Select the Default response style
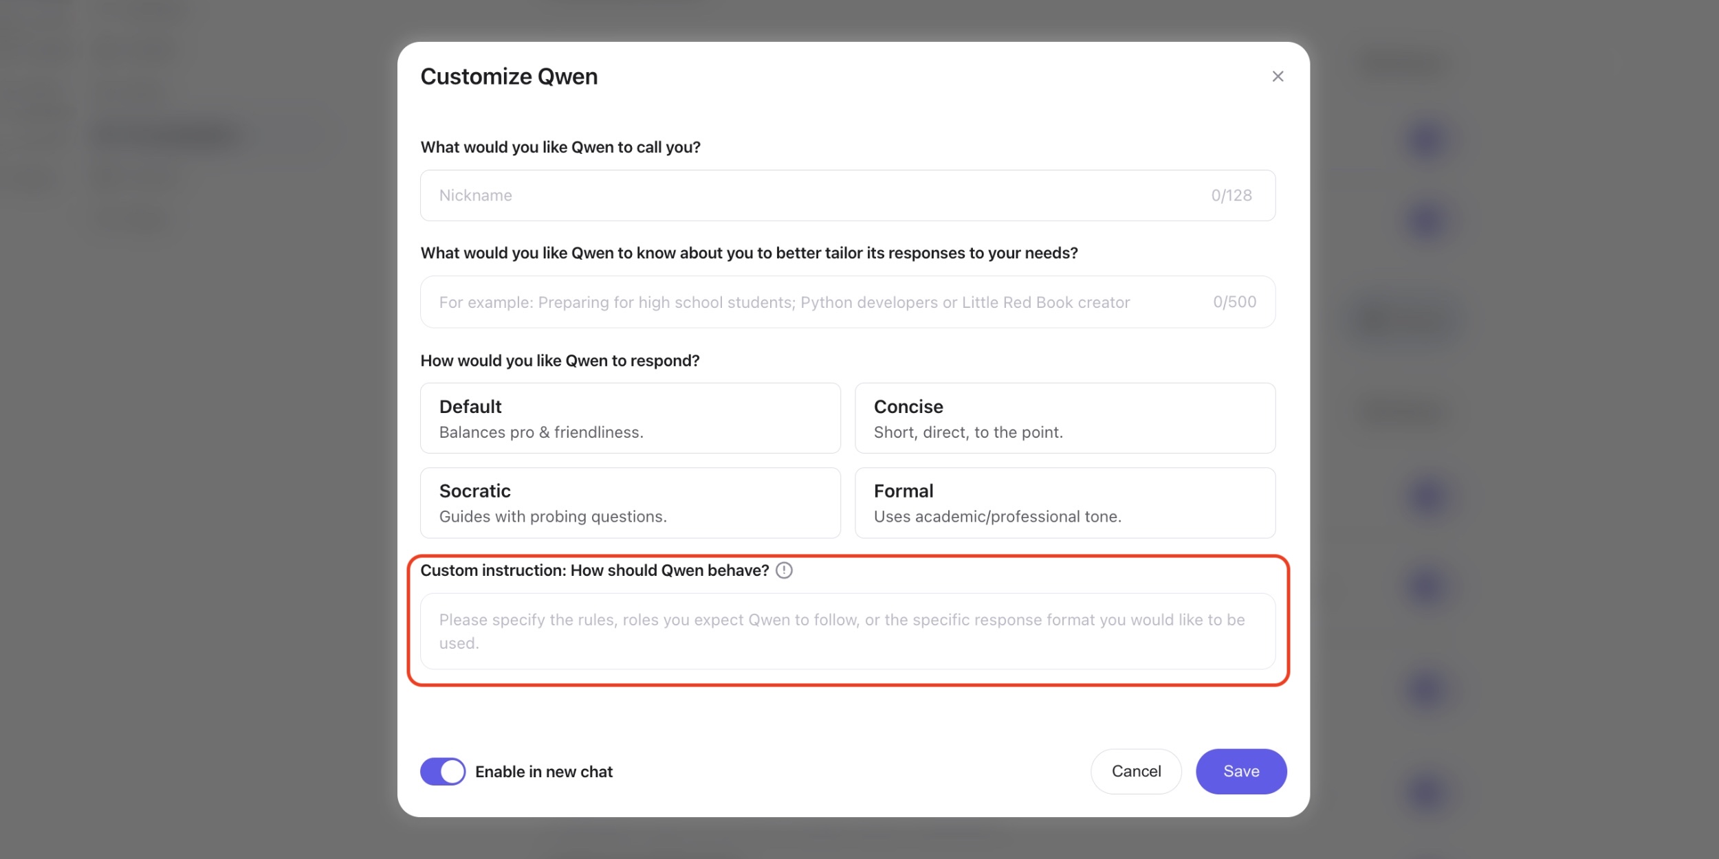Image resolution: width=1719 pixels, height=859 pixels. (630, 418)
